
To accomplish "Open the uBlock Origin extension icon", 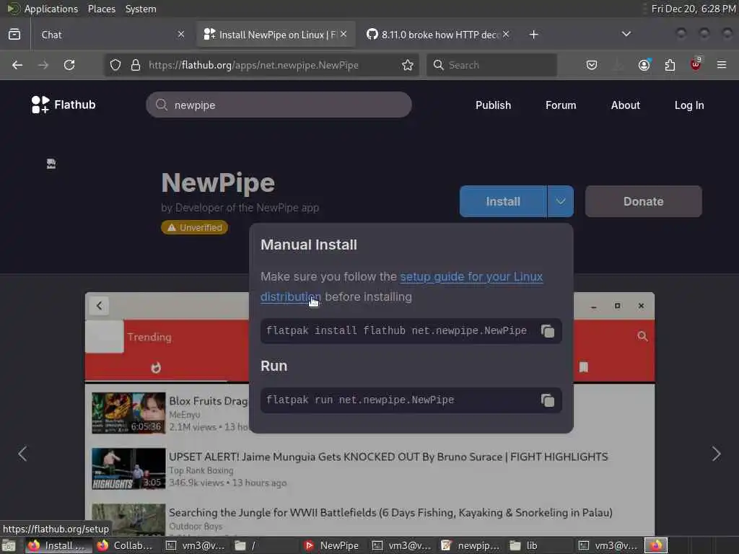I will coord(696,64).
